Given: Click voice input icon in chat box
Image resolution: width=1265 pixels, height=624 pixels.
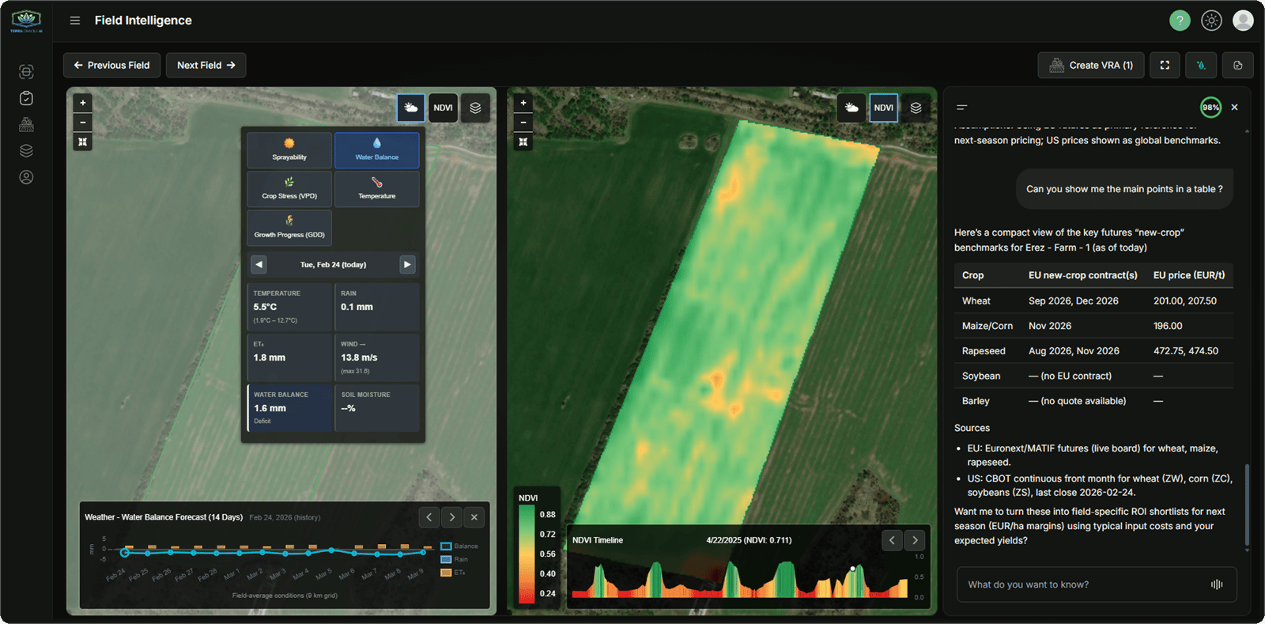Looking at the screenshot, I should (x=1217, y=584).
